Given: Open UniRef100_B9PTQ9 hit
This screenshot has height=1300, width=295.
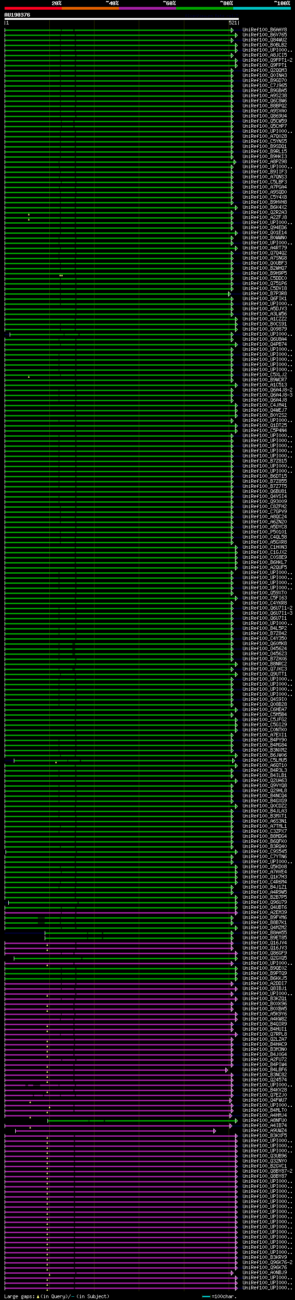Looking at the screenshot, I should pyautogui.click(x=265, y=973).
